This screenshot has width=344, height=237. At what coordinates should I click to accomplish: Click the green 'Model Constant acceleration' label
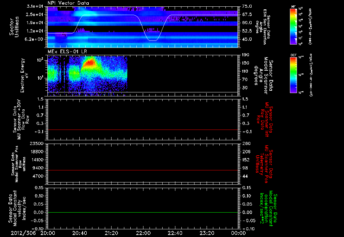click(x=268, y=209)
